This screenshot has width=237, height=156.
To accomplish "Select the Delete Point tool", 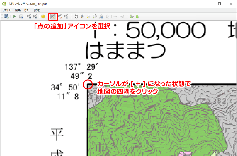I will tap(60, 16).
